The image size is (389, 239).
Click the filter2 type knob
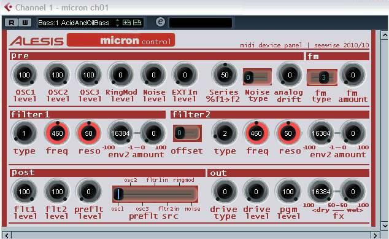(225, 133)
